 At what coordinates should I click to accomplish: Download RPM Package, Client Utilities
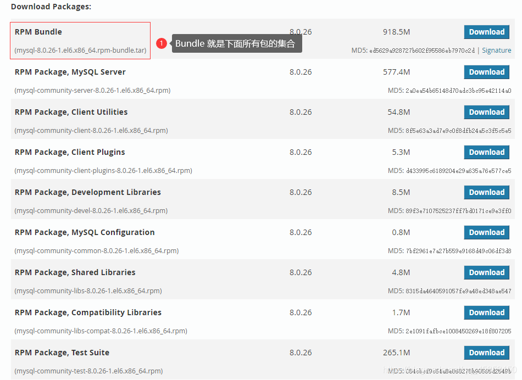point(486,112)
